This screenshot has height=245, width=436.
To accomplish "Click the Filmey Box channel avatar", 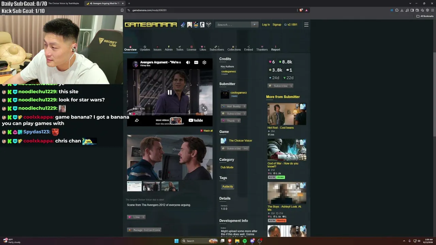I will pyautogui.click(x=135, y=64).
